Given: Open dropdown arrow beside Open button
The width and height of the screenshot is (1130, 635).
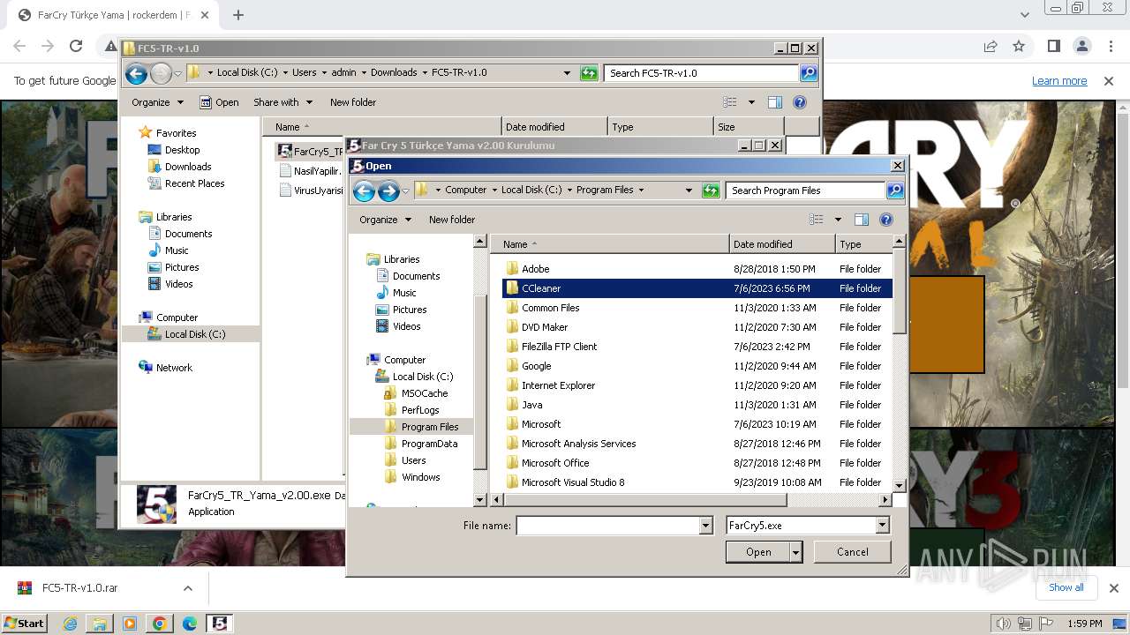Looking at the screenshot, I should 796,552.
